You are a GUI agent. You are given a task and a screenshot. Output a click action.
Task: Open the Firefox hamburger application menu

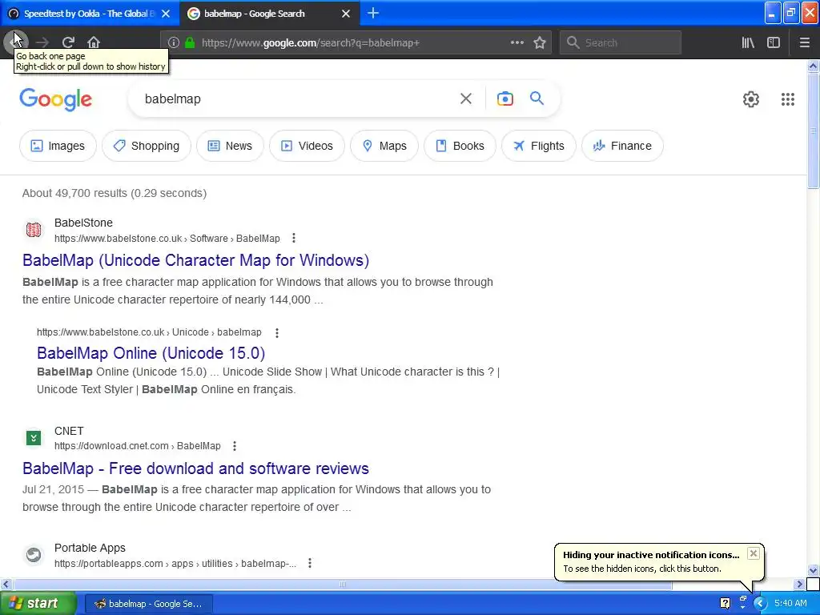tap(804, 42)
